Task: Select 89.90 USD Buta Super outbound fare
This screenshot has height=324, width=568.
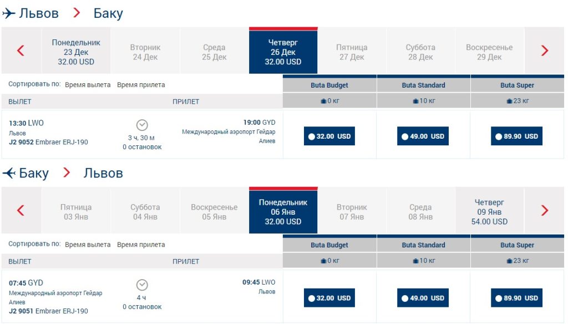Action: [x=516, y=136]
